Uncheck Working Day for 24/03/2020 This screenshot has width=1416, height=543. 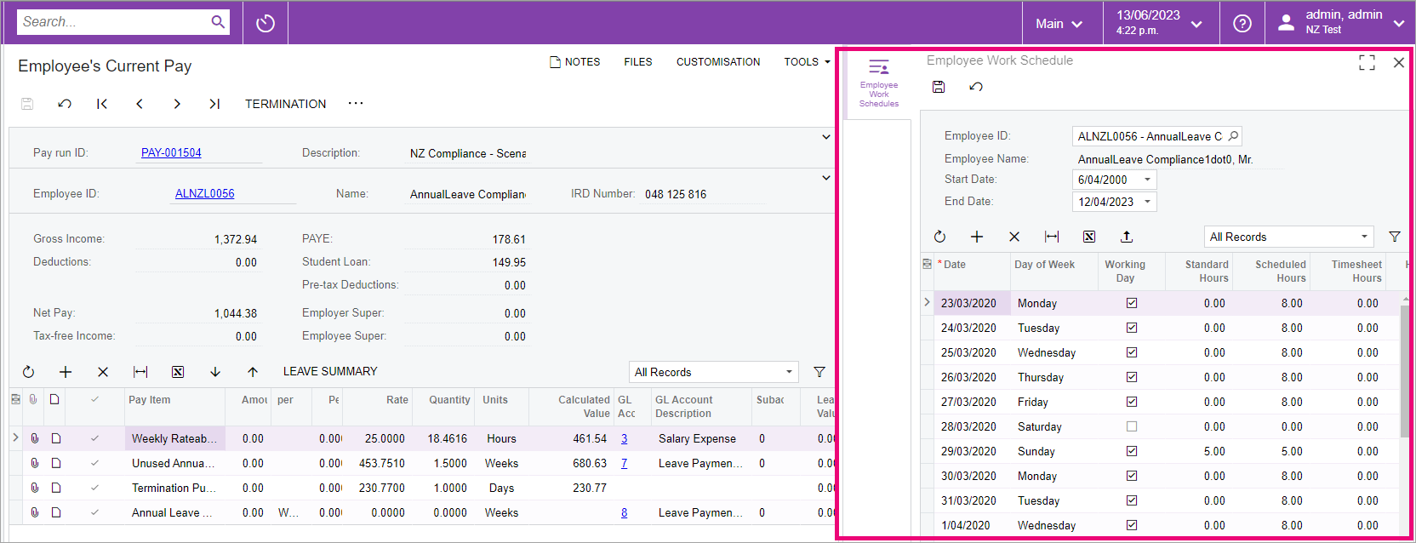tap(1132, 328)
